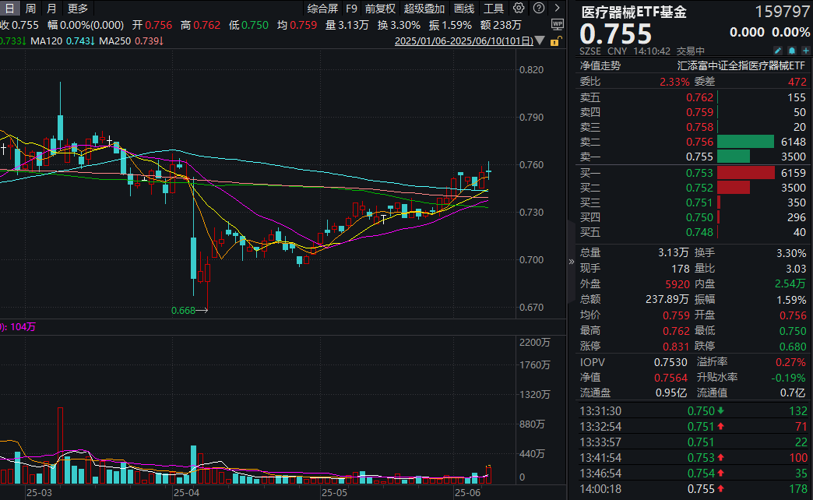
Task: Open the settings gear icon
Action: (519, 9)
